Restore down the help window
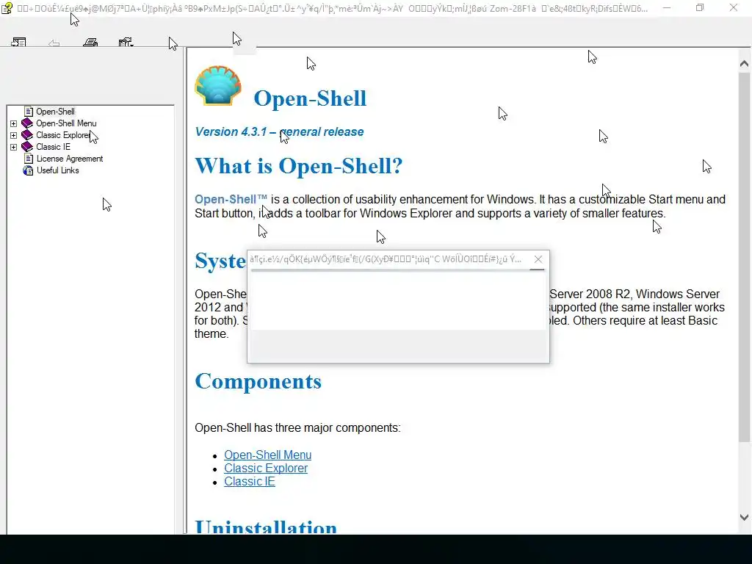752x564 pixels. click(700, 7)
